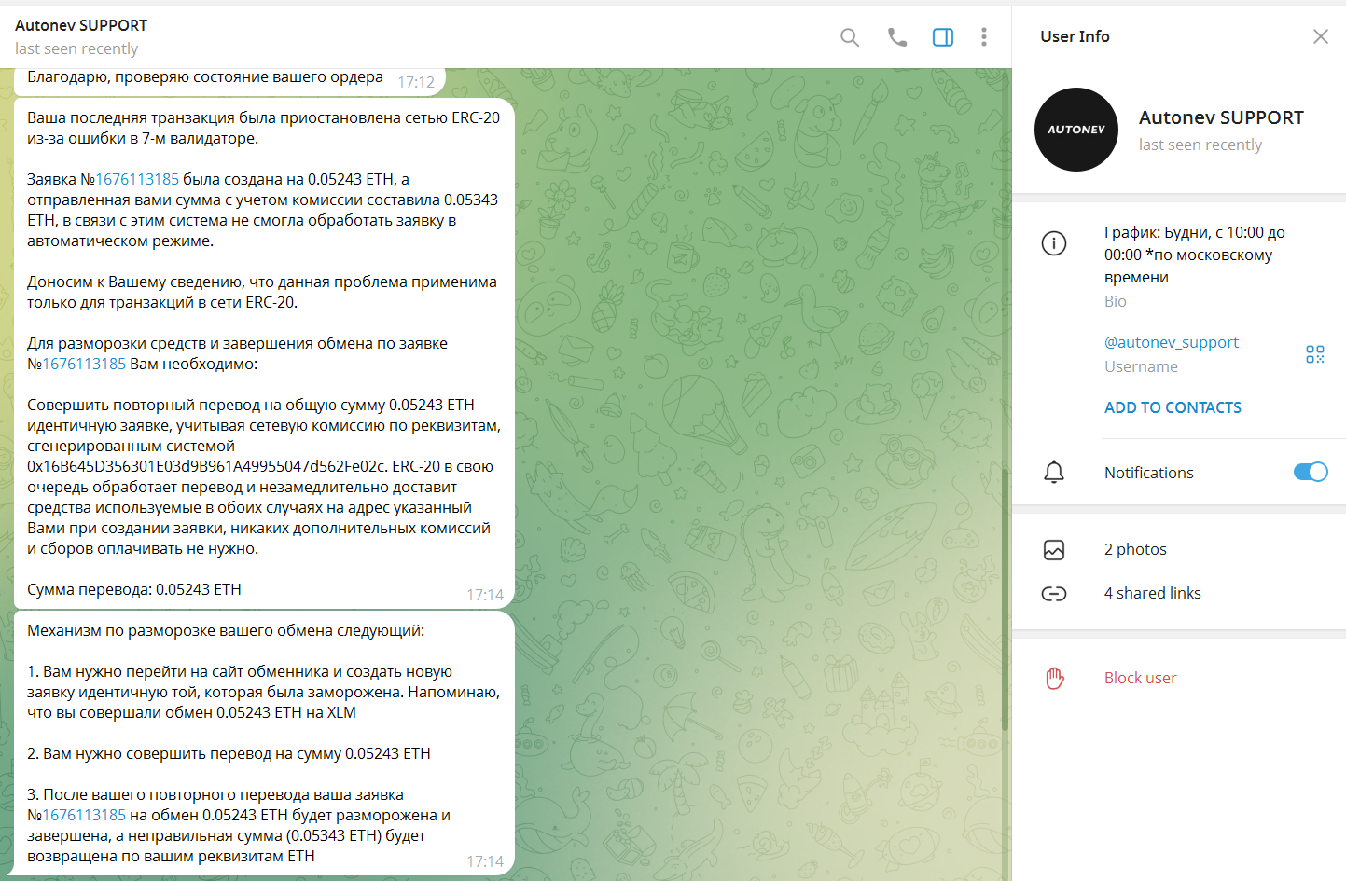Open the three-dot more options menu
This screenshot has height=881, width=1346.
click(983, 37)
